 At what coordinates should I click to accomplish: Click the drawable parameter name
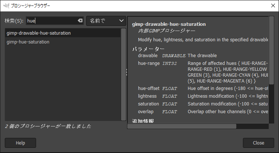tap(148, 55)
